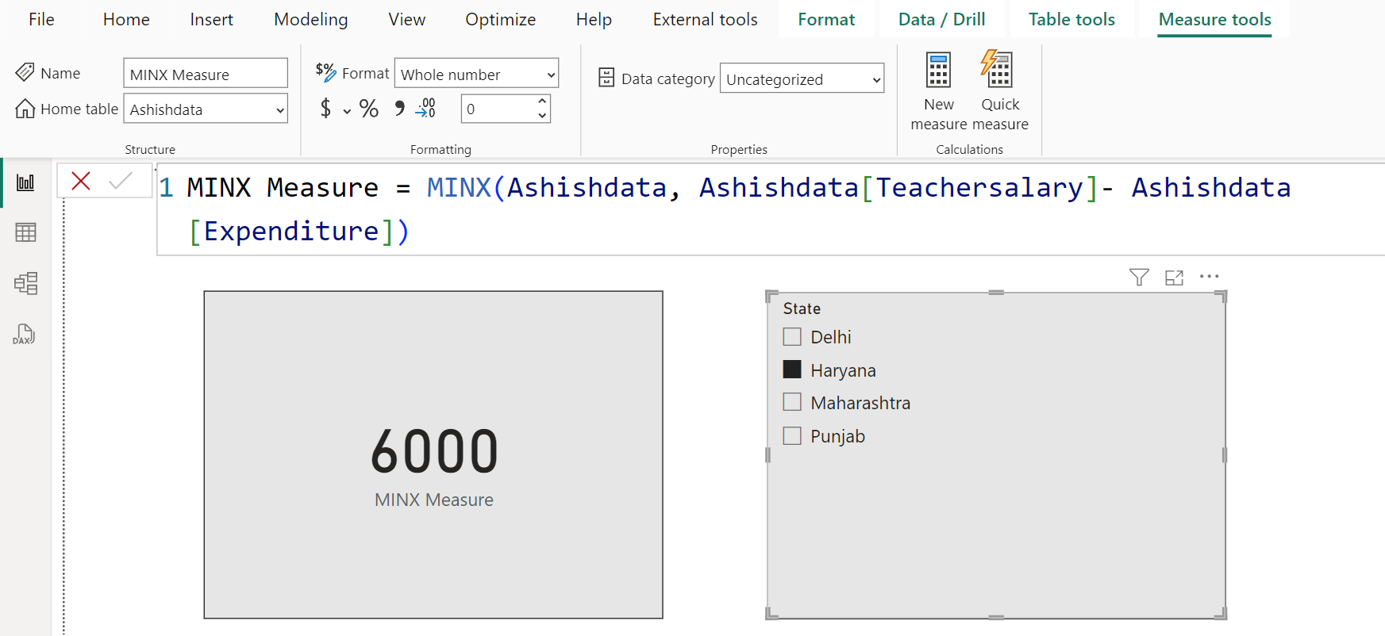Viewport: 1385px width, 636px height.
Task: Open the Model view icon
Action: pyautogui.click(x=25, y=283)
